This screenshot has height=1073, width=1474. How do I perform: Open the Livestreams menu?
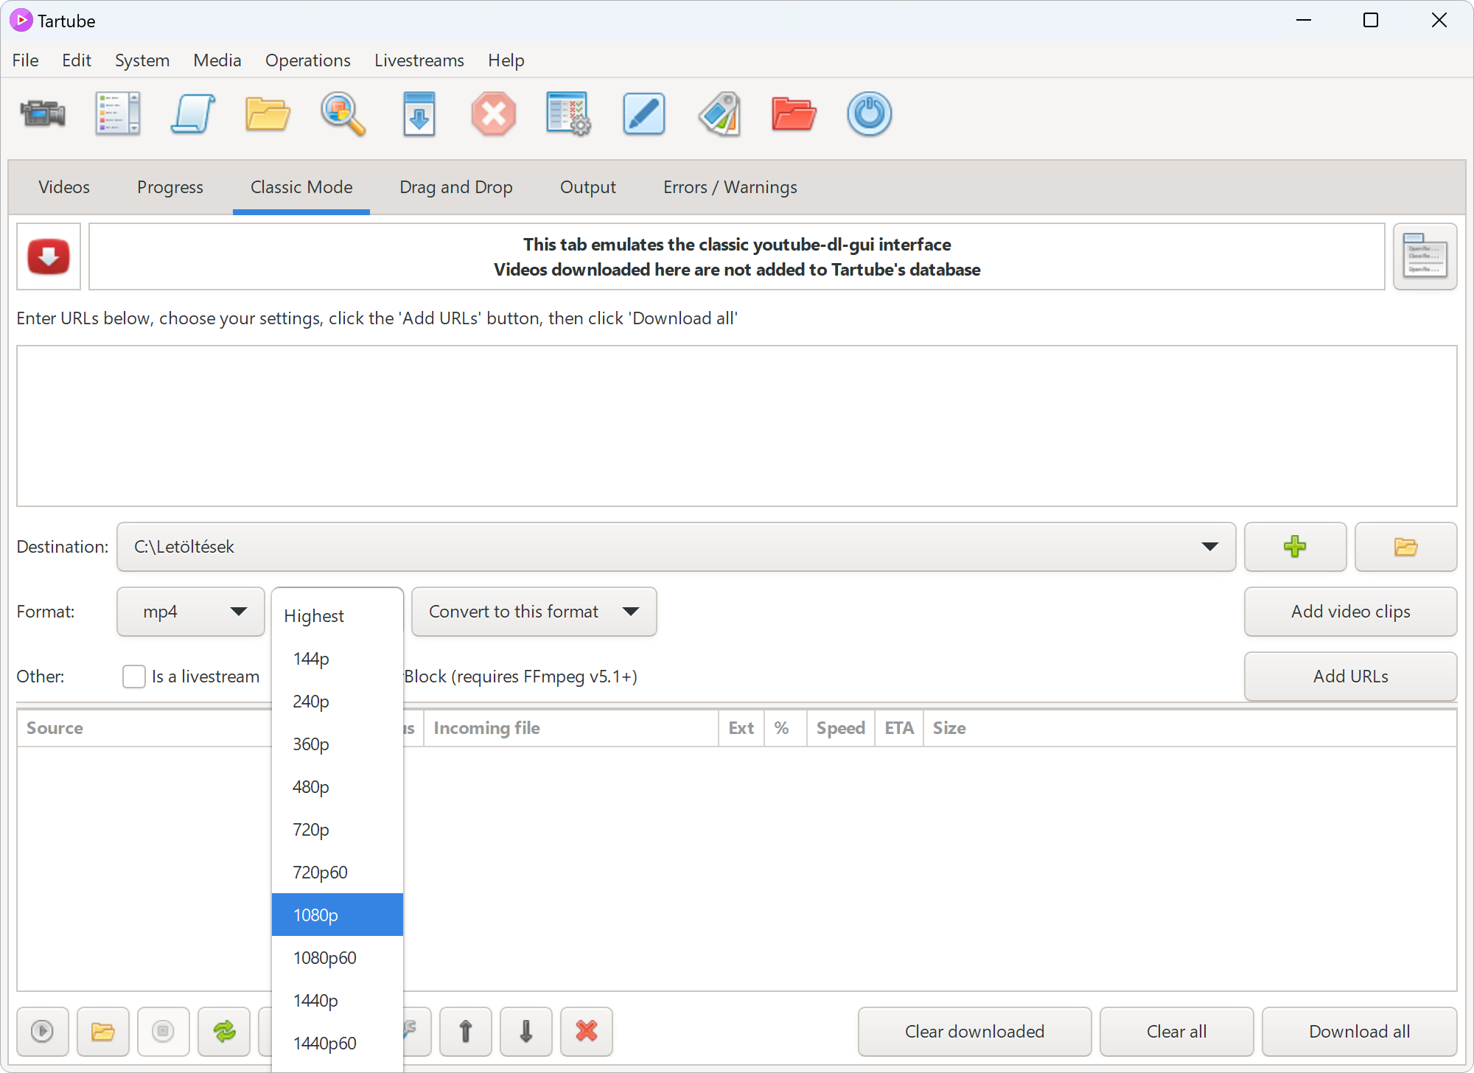click(x=419, y=60)
